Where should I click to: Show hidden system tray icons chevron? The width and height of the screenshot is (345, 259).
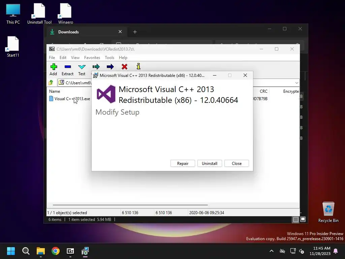point(272,251)
